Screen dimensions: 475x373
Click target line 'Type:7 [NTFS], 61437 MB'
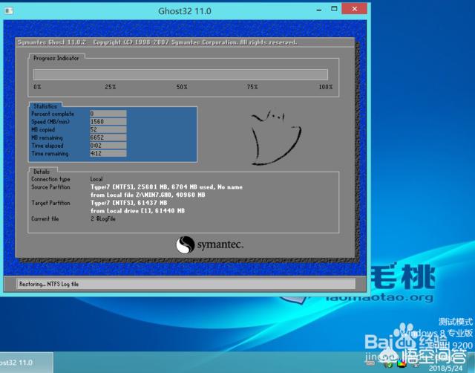pos(128,203)
